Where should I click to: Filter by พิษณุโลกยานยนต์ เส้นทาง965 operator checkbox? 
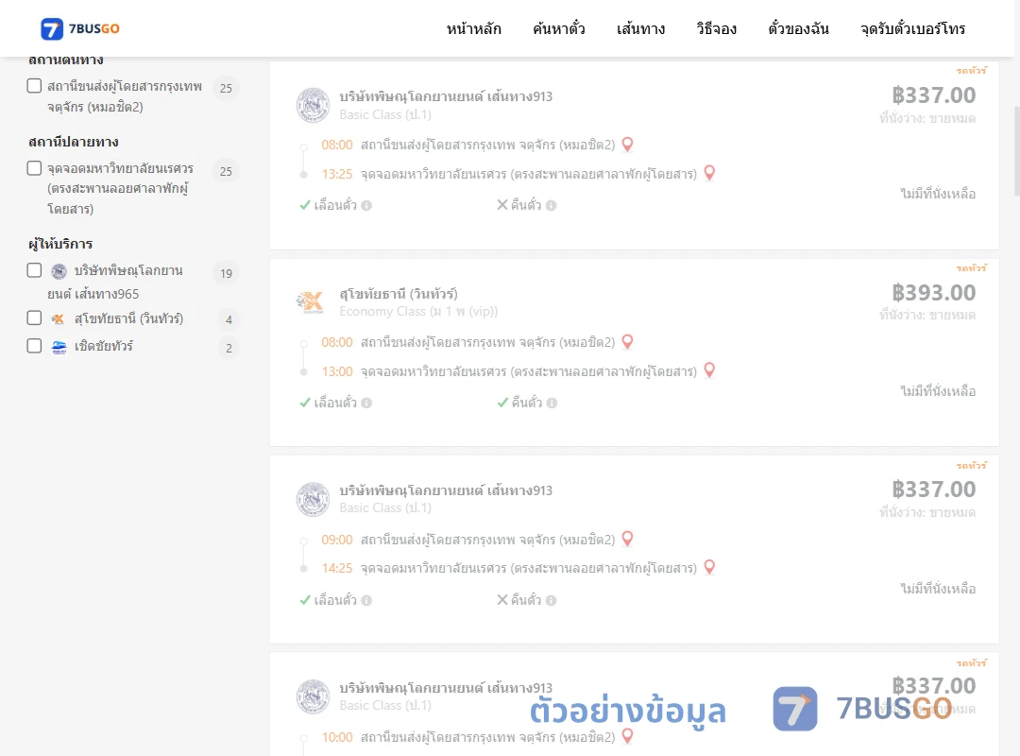[35, 270]
